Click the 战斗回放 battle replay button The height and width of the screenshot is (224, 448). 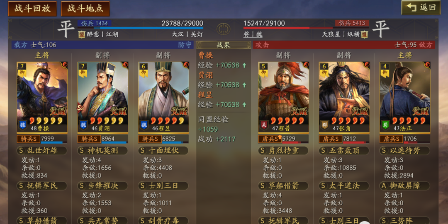pyautogui.click(x=32, y=8)
